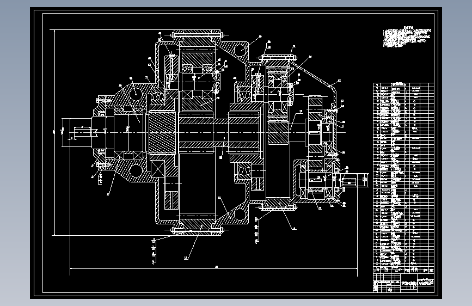Screen dimensions: 472x306
Task: Select the overall length dimension line
Action: tap(214, 268)
